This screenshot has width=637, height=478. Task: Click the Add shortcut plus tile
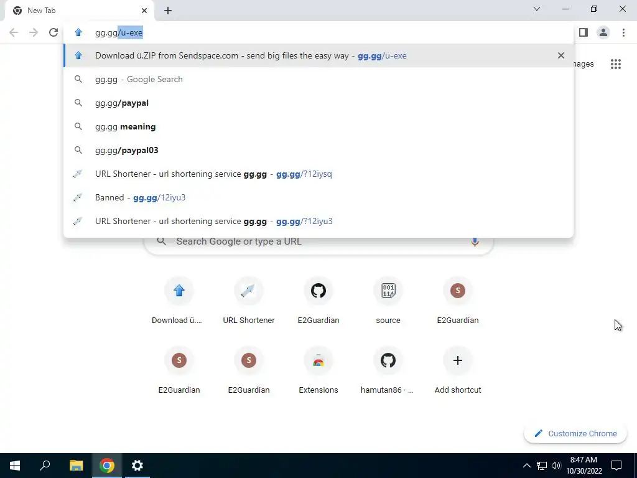[x=458, y=371]
